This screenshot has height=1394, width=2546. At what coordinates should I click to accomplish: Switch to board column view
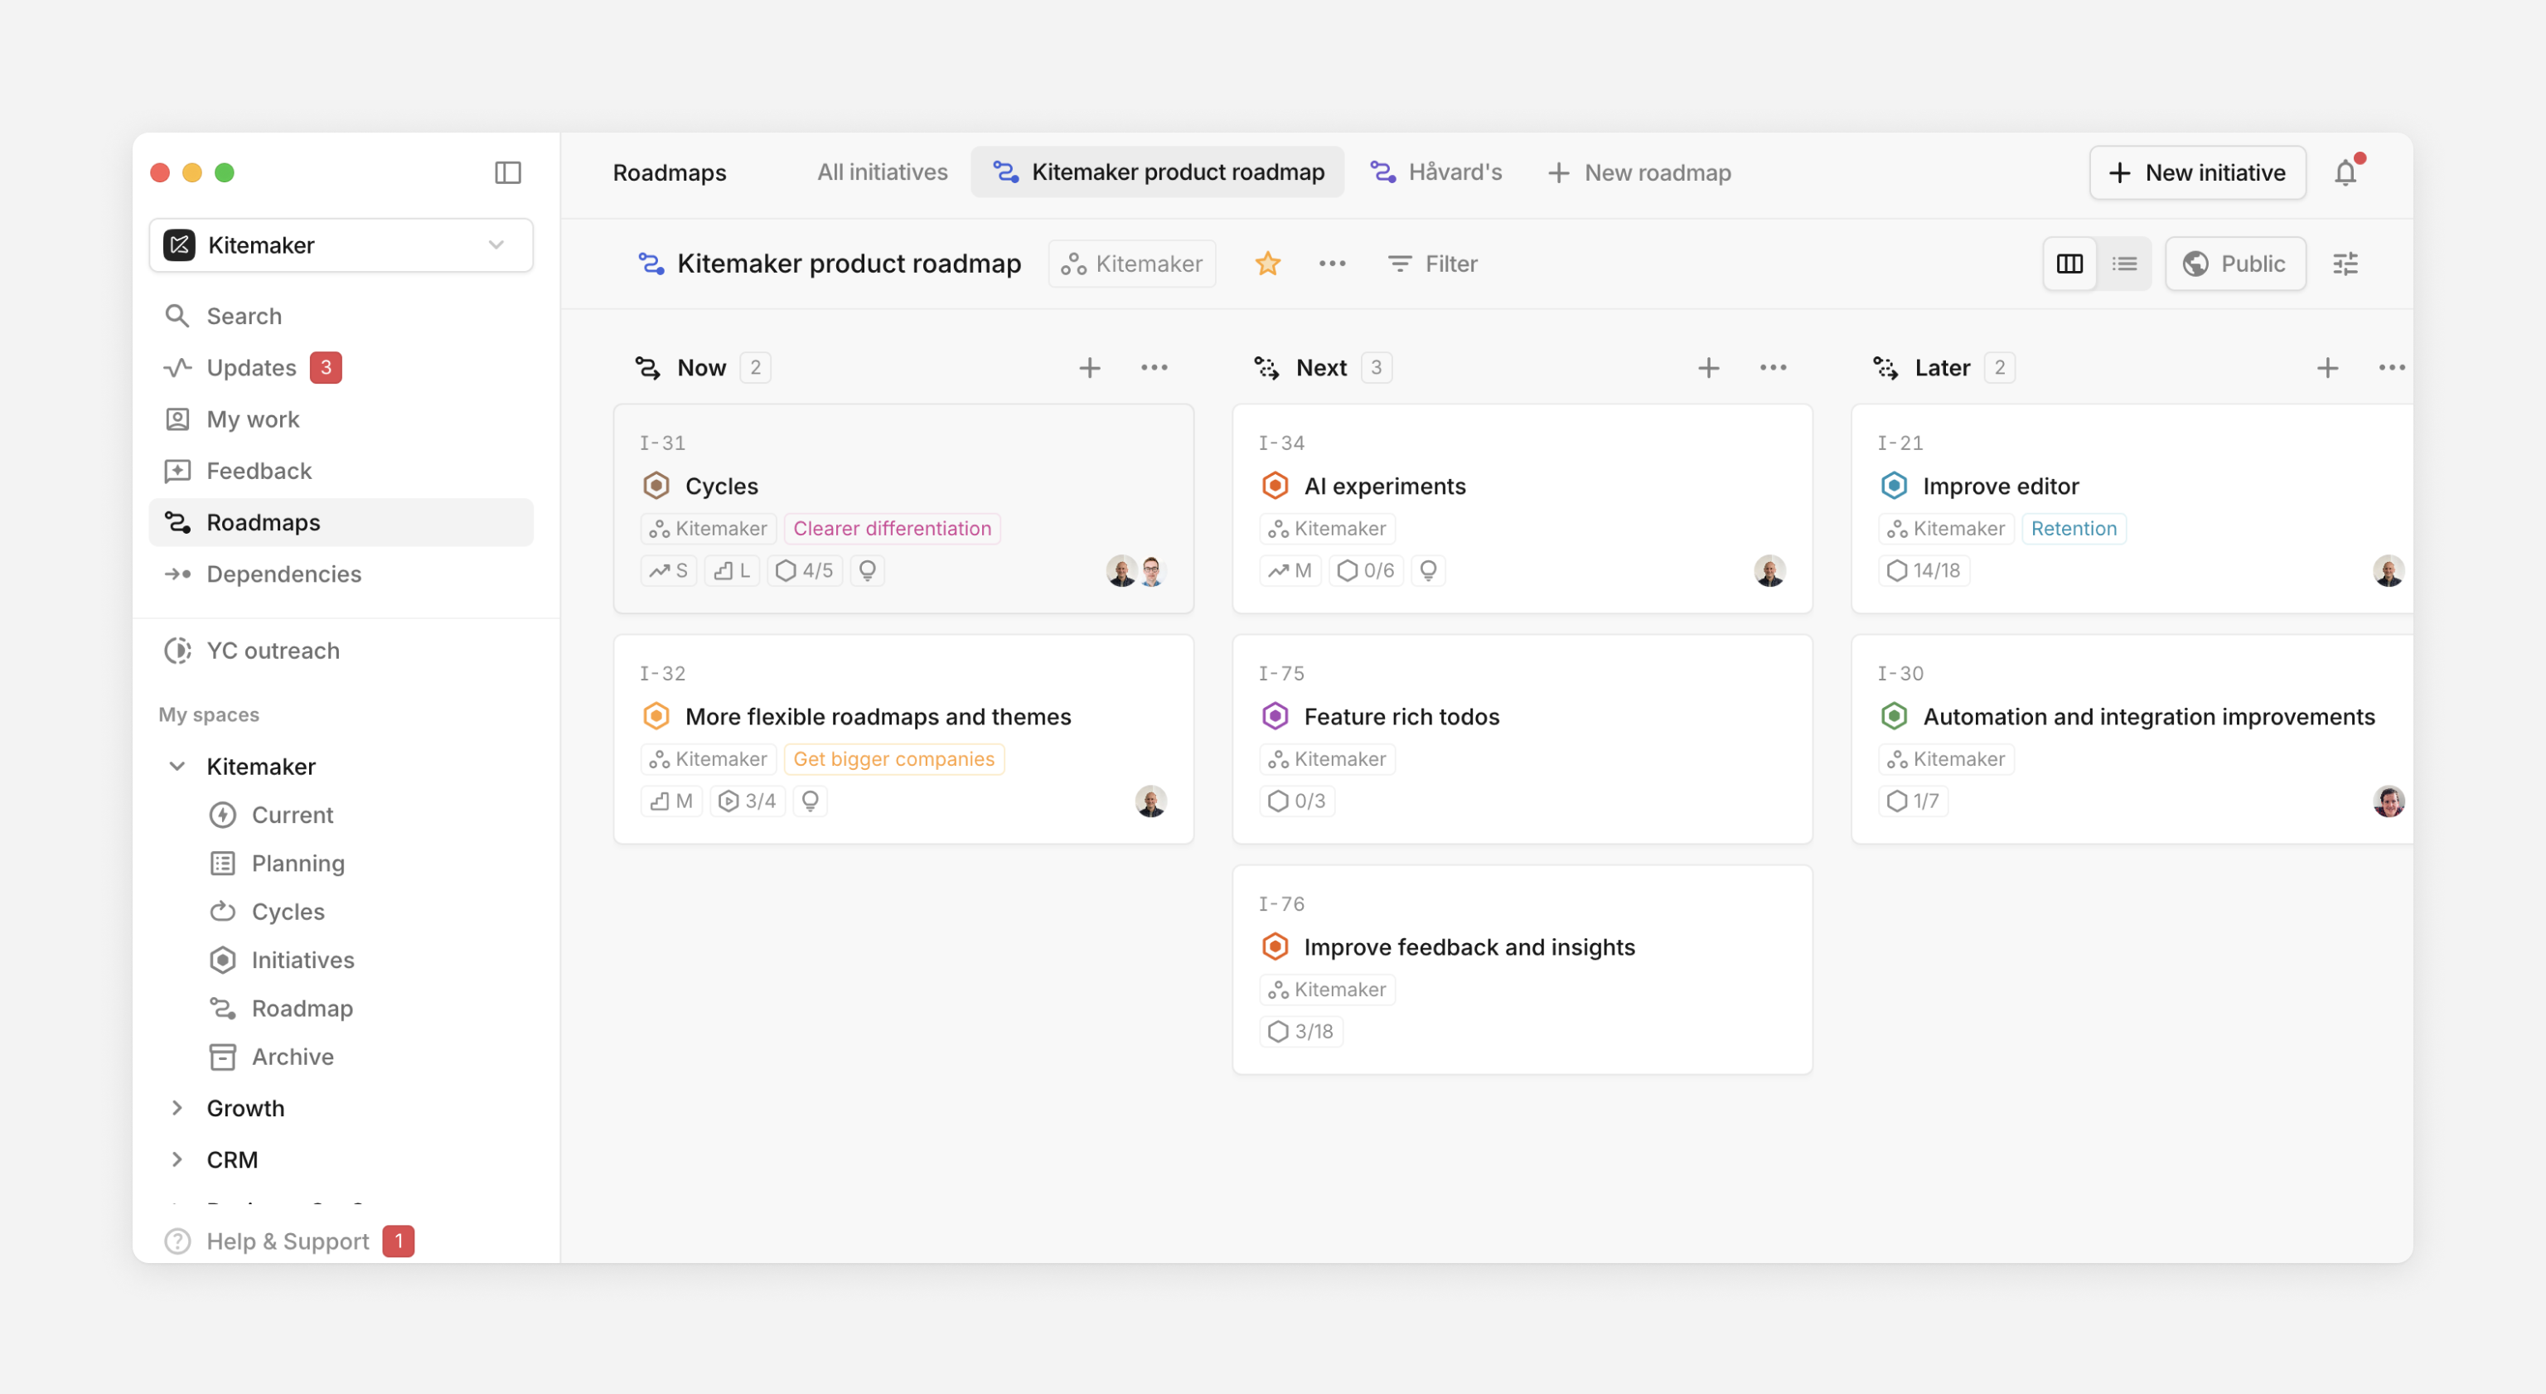pos(2069,264)
